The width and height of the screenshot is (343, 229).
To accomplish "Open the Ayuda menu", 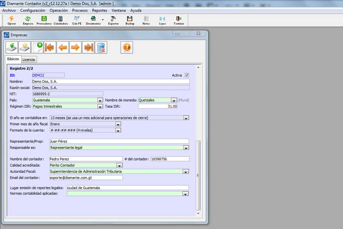I will [x=136, y=11].
